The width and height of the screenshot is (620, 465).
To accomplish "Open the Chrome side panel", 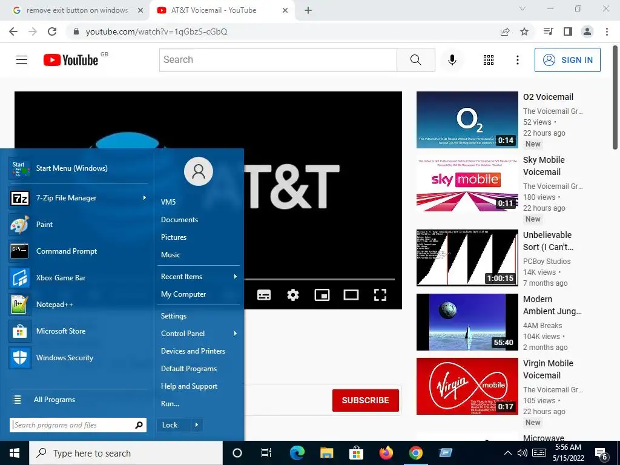I will click(x=568, y=31).
